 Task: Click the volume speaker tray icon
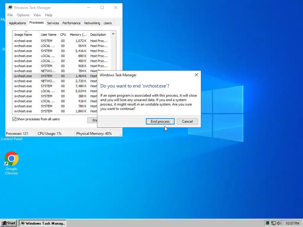pyautogui.click(x=279, y=223)
